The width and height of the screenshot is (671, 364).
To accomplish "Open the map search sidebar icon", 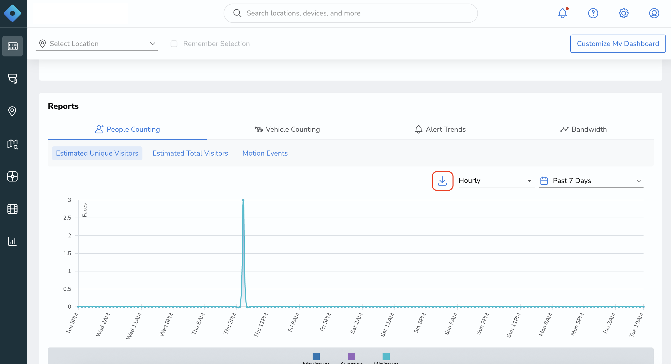I will pos(12,144).
